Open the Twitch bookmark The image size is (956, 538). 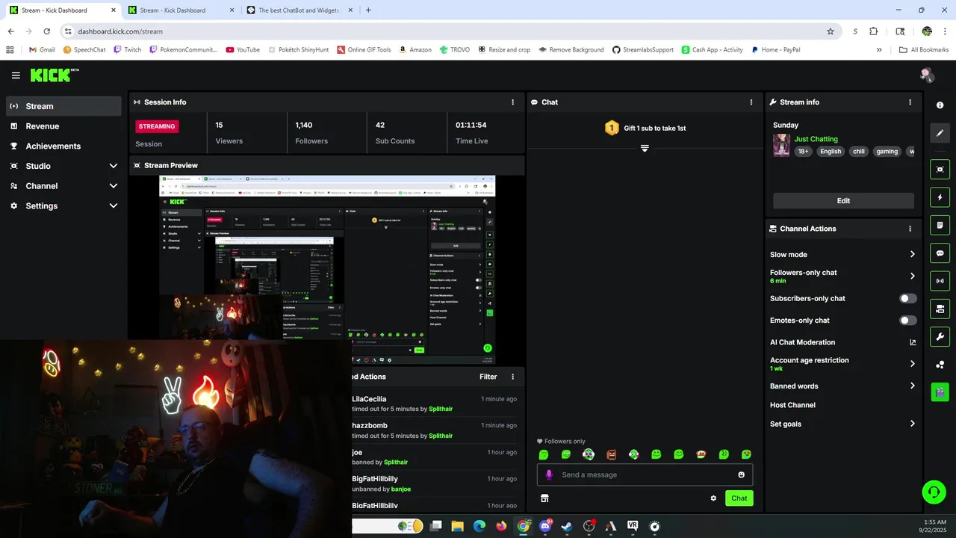pyautogui.click(x=127, y=50)
